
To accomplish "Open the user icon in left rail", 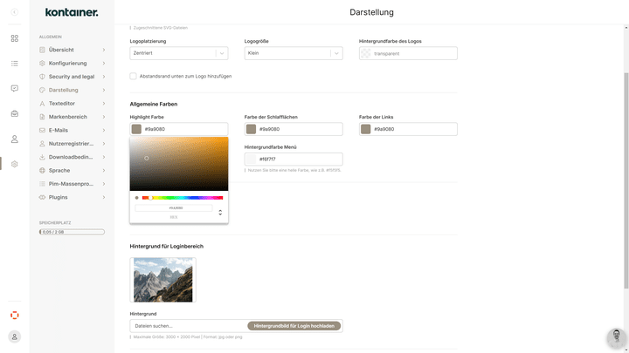I will 14,139.
